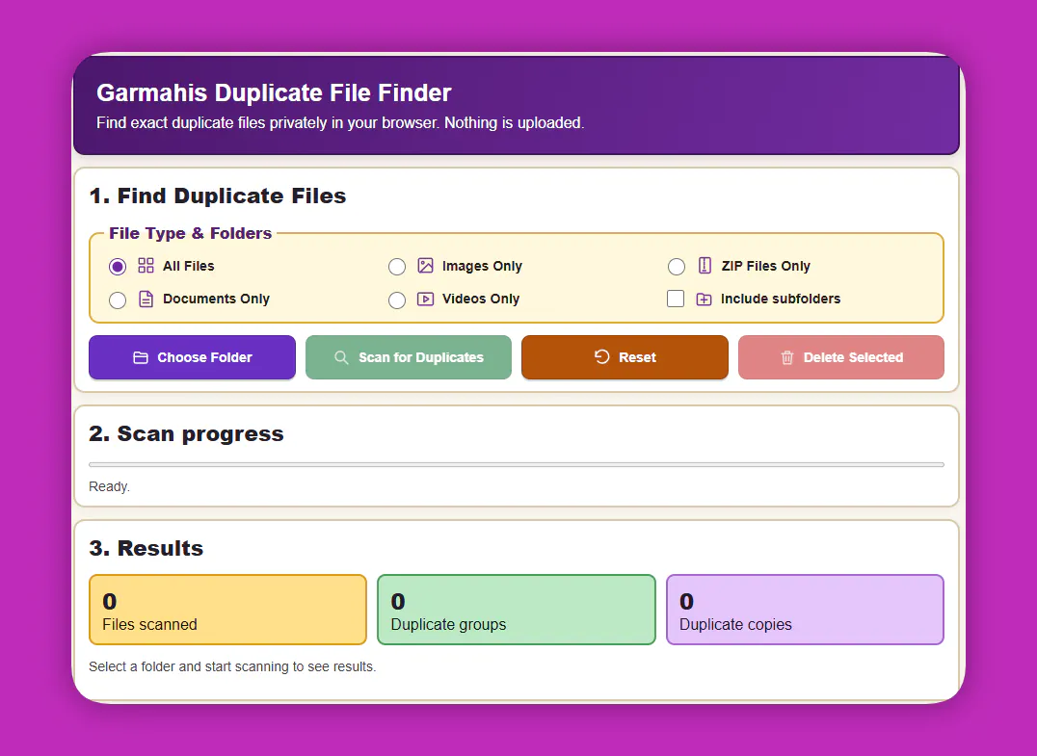Select the Documents Only radio button

[117, 300]
